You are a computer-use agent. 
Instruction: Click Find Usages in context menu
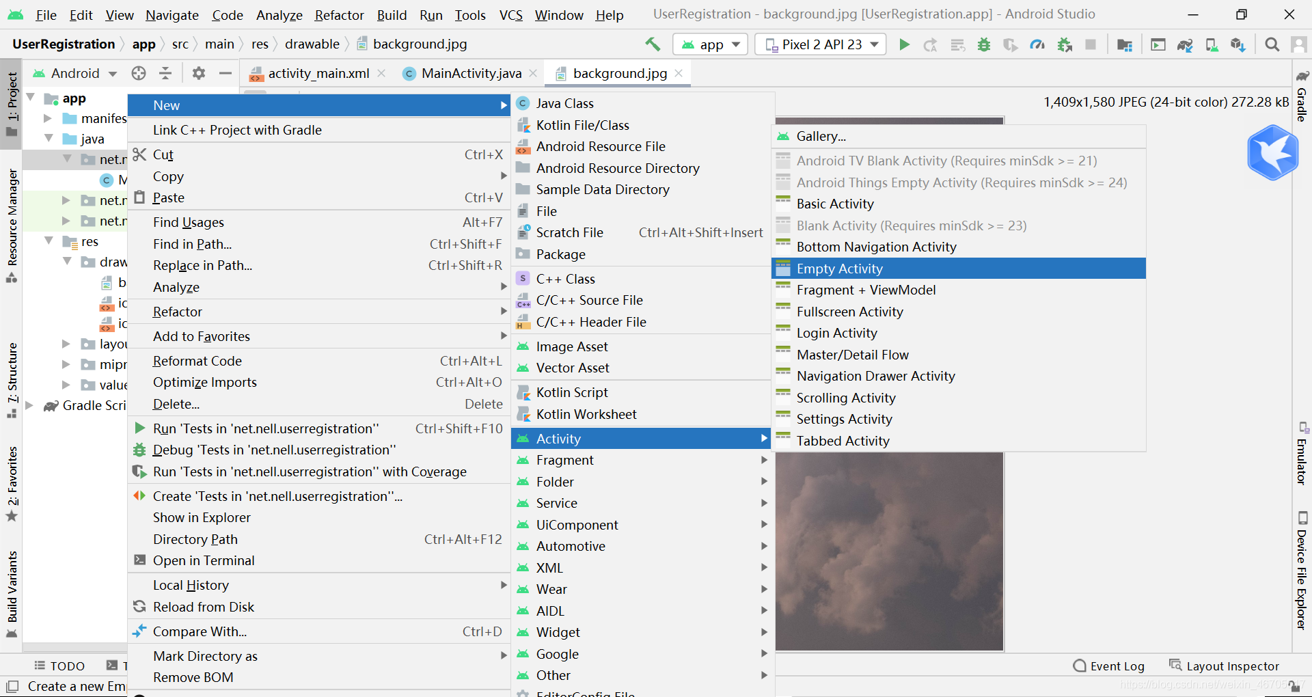[319, 222]
